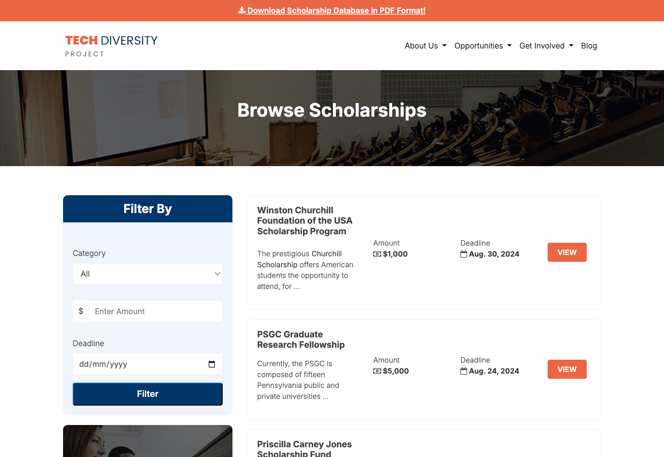Expand the About Us menu

pos(425,46)
